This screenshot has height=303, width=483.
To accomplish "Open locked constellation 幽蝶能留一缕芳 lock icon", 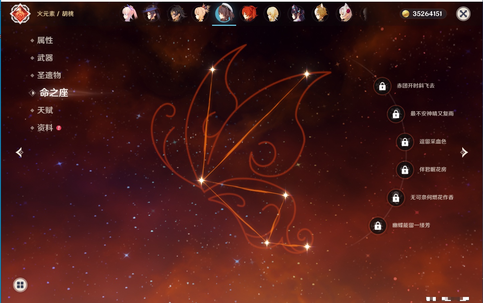I will tap(378, 226).
